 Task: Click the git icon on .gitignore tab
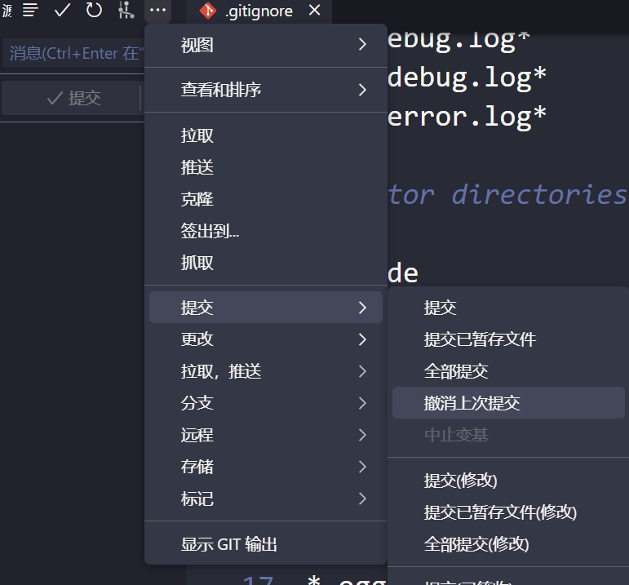click(208, 11)
